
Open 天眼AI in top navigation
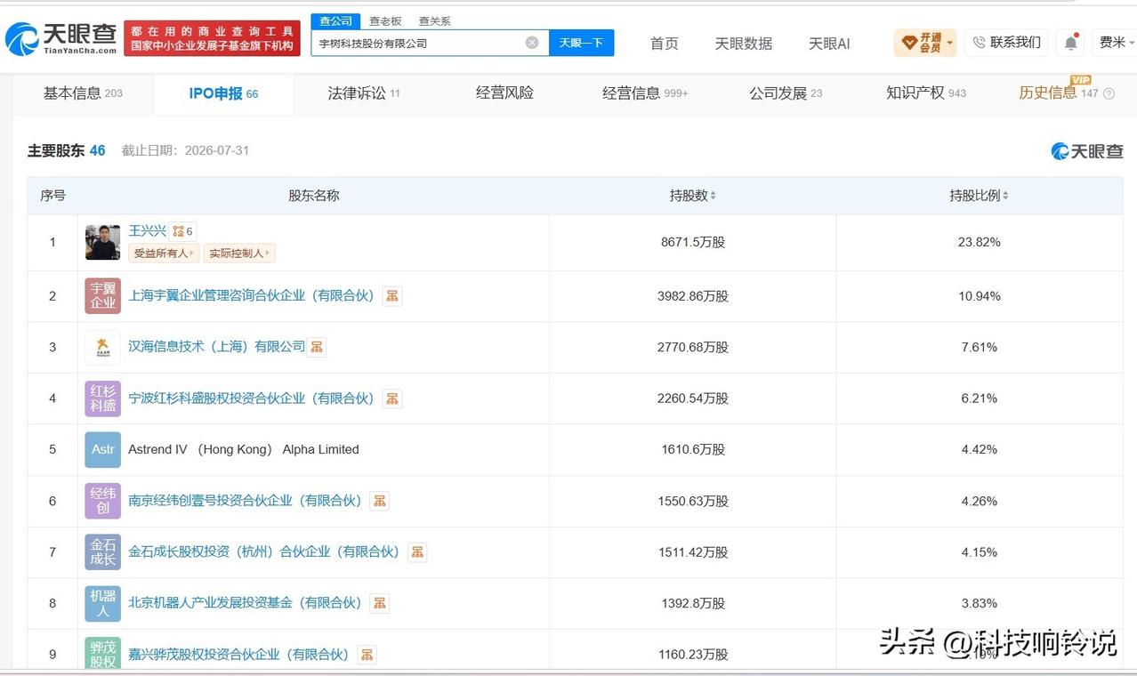coord(829,43)
